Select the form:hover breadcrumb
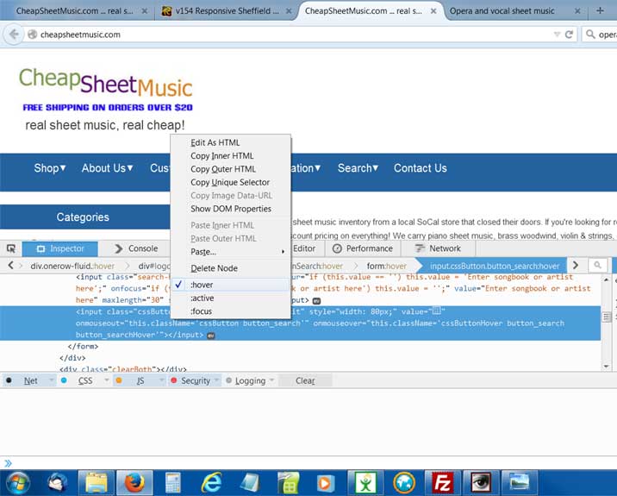 pos(386,266)
